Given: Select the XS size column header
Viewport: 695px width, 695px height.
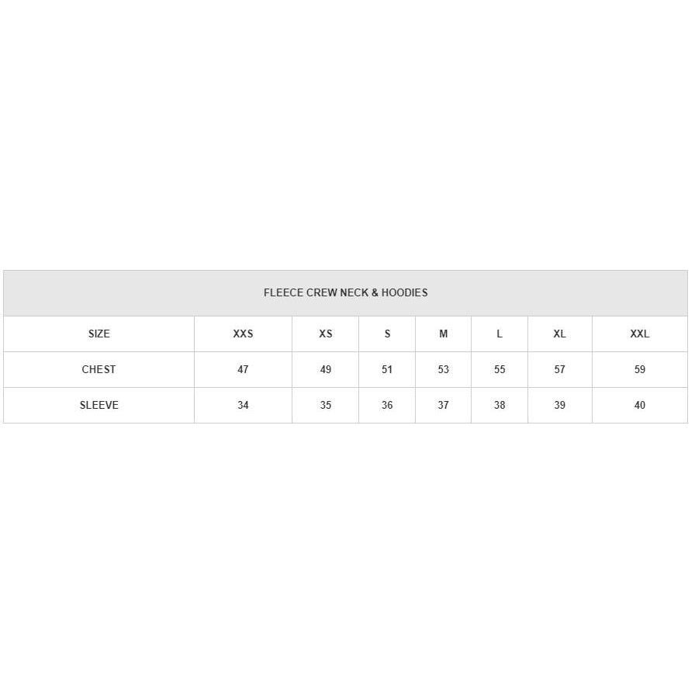Looking at the screenshot, I should [x=326, y=334].
